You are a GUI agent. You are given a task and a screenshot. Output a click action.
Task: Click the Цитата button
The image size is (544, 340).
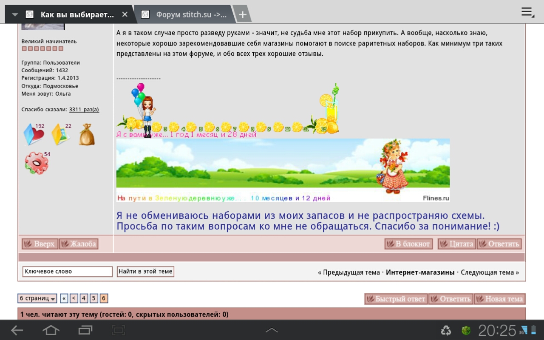(x=456, y=244)
